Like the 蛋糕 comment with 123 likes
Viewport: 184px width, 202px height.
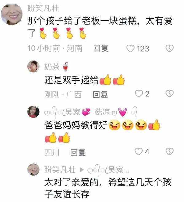pyautogui.click(x=130, y=49)
